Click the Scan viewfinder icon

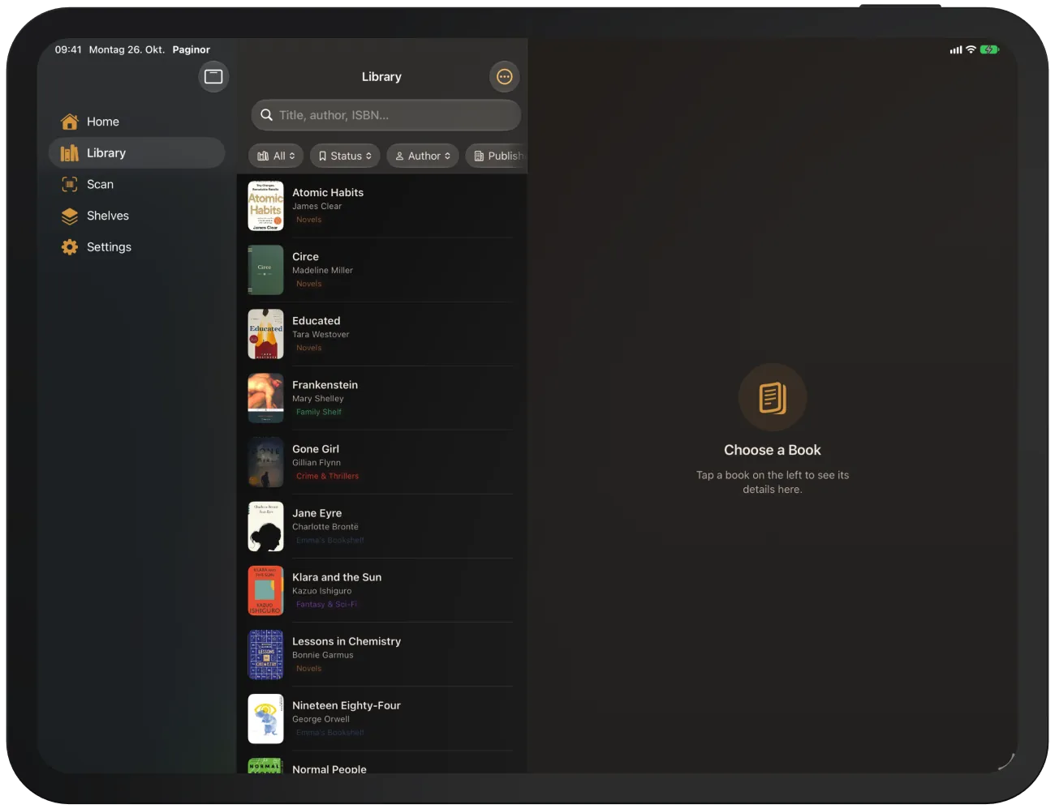click(x=70, y=185)
